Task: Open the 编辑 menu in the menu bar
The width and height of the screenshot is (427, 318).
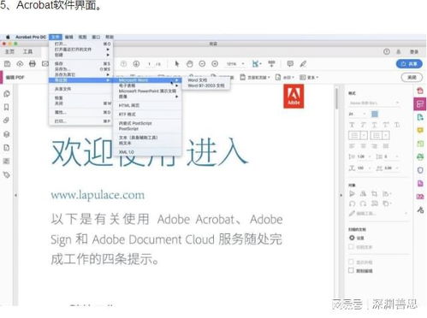Action: 69,37
